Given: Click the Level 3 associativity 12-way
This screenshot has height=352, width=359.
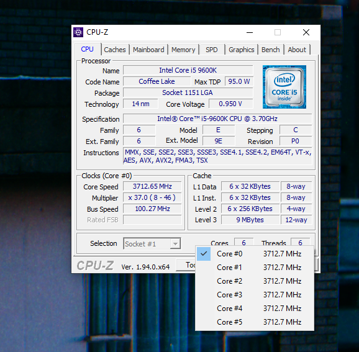Looking at the screenshot, I should tap(296, 220).
